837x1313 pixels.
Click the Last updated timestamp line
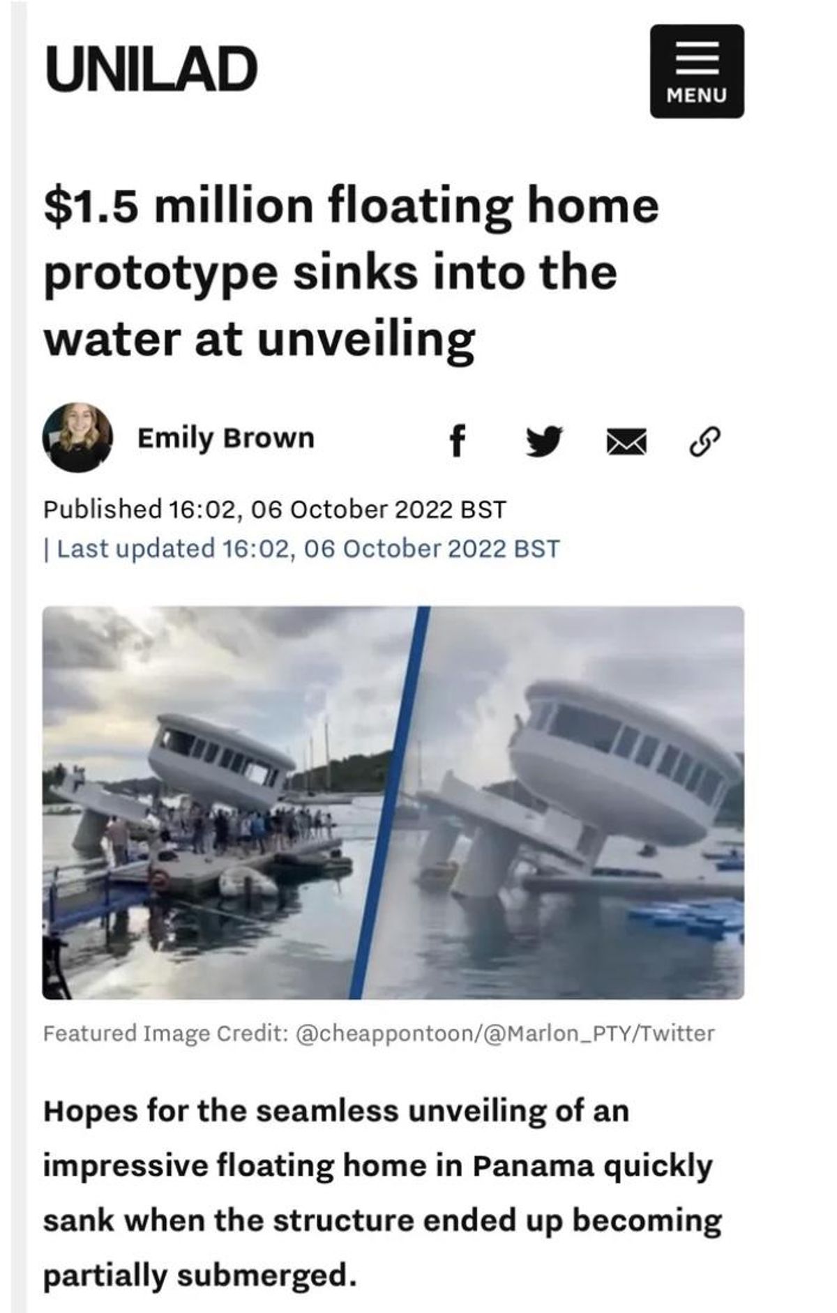click(x=301, y=549)
